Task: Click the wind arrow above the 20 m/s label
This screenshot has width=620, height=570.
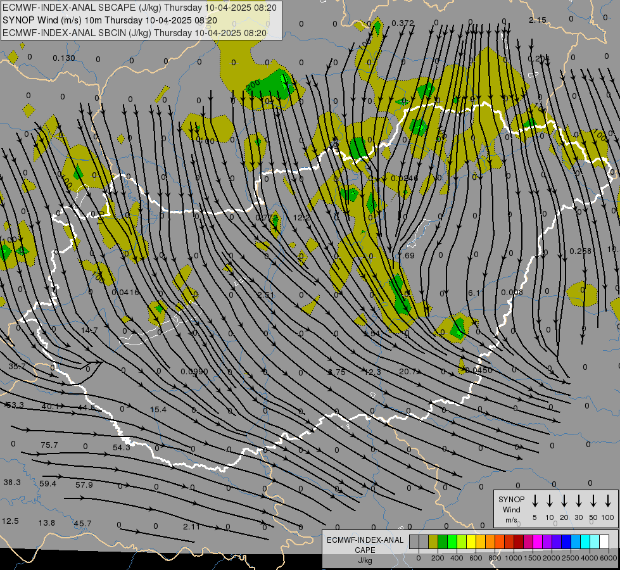Action: tap(564, 501)
